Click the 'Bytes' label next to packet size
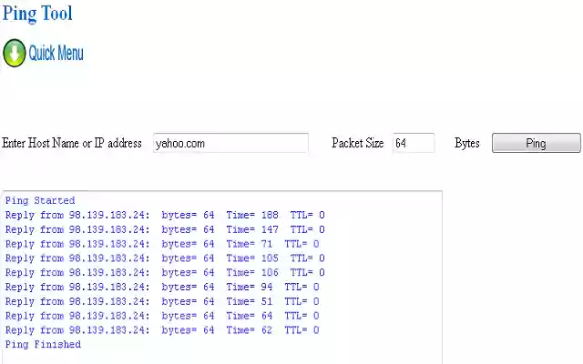The image size is (583, 364). 467,144
